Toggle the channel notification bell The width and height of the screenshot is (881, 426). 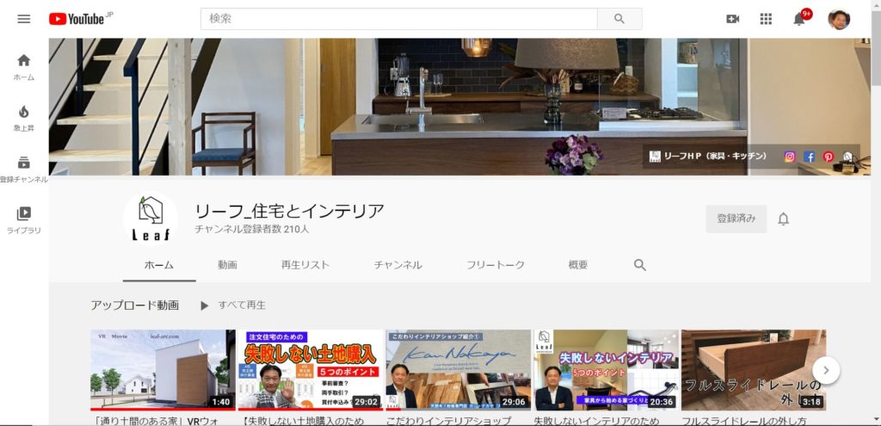[x=783, y=219]
